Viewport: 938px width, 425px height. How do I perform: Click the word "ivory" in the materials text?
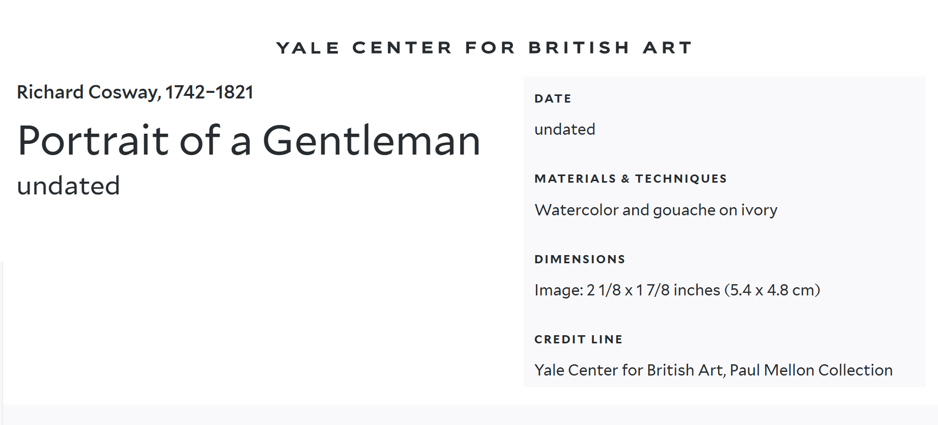click(x=759, y=210)
